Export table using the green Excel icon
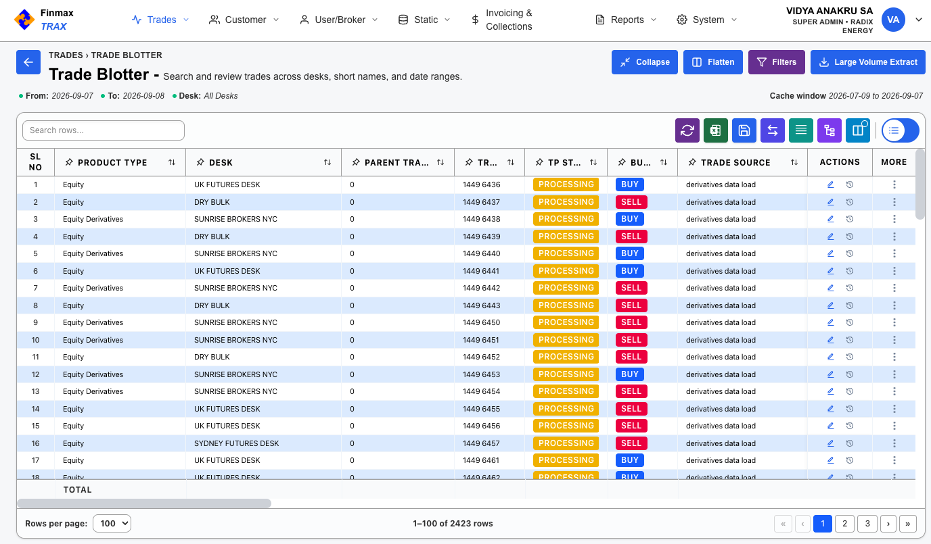The height and width of the screenshot is (544, 931). (716, 130)
